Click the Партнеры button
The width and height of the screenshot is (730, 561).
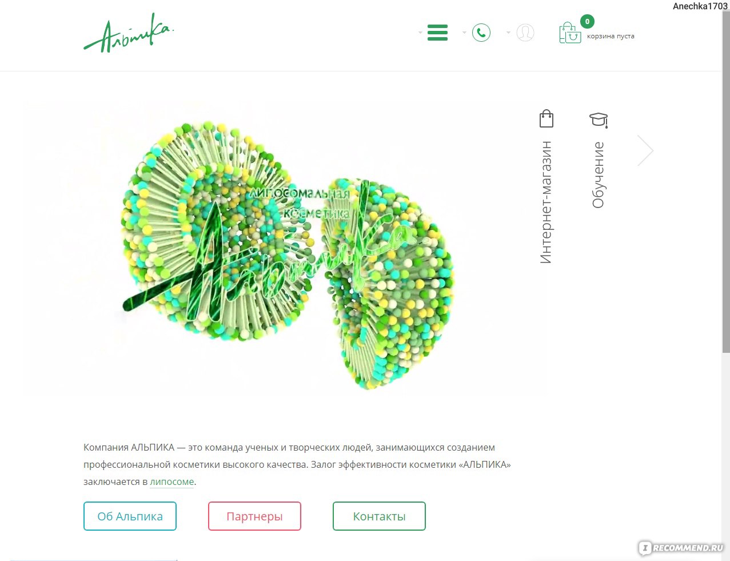click(x=254, y=516)
